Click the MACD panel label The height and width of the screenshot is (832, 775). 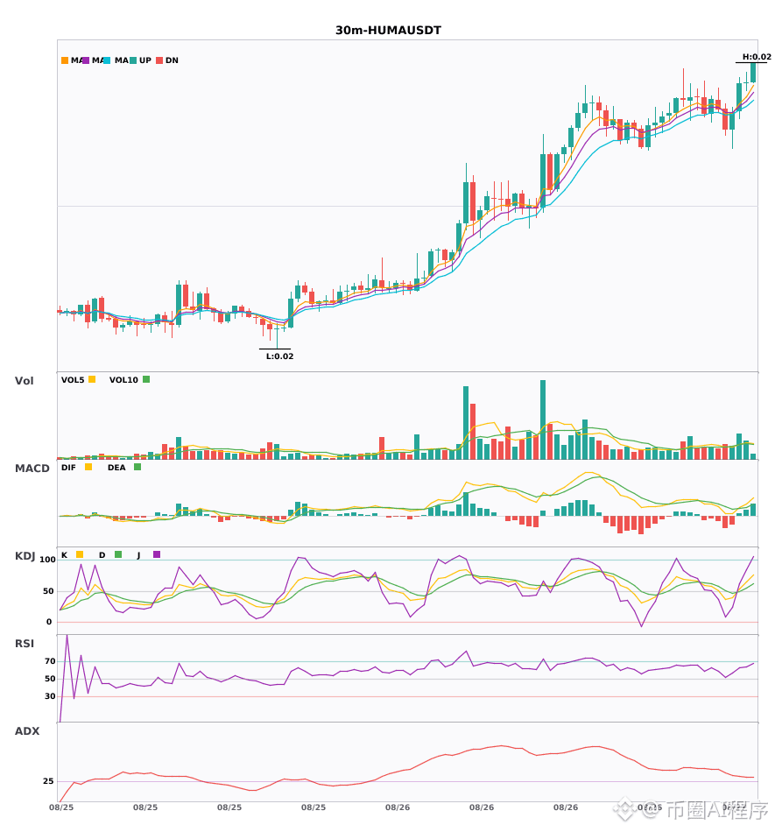click(32, 469)
